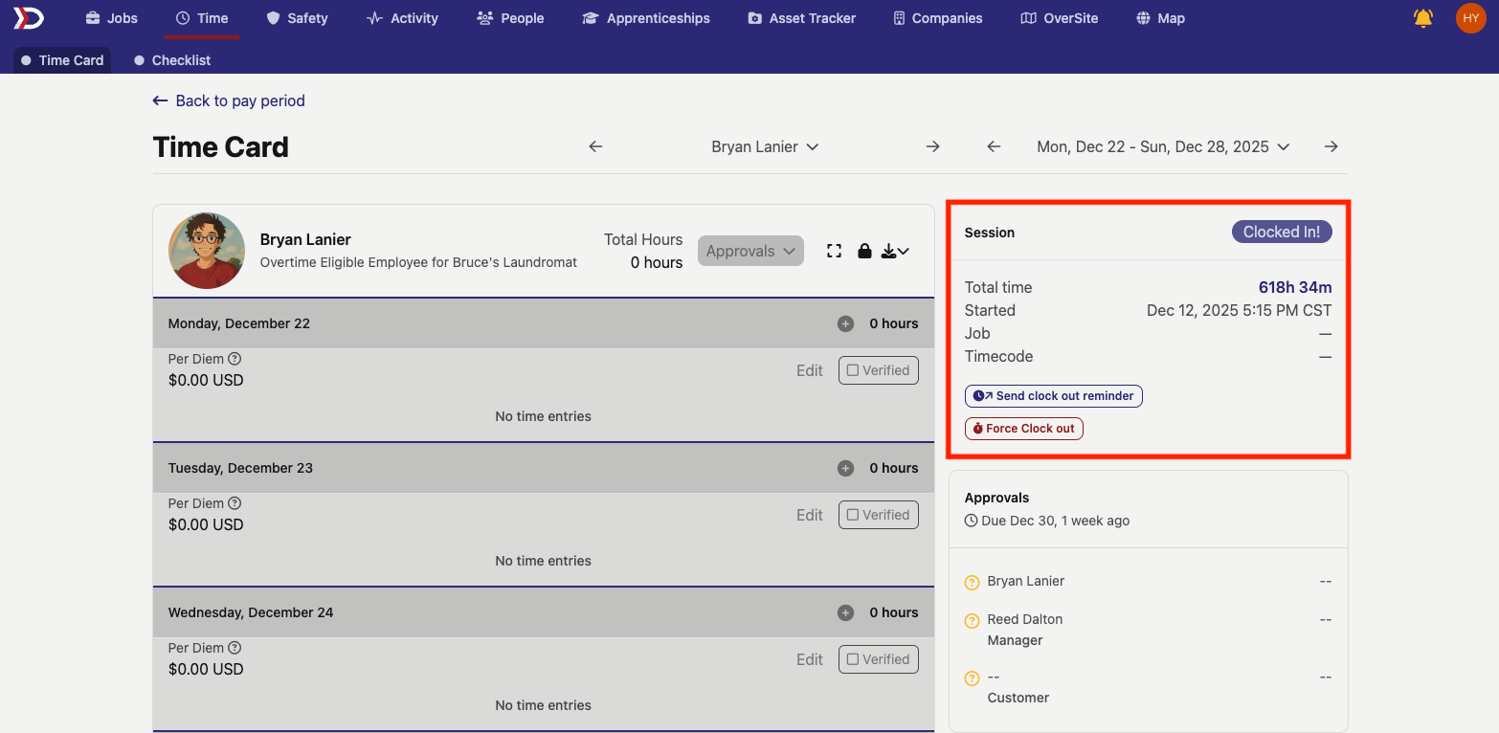The height and width of the screenshot is (733, 1499).
Task: Open the download export icon menu
Action: pyautogui.click(x=894, y=251)
